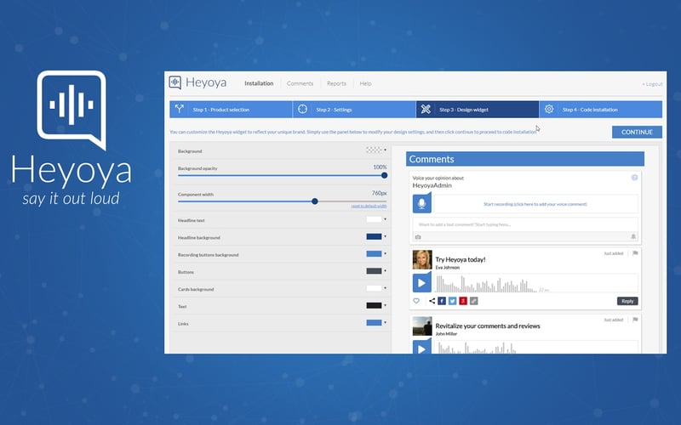The width and height of the screenshot is (681, 425).
Task: Click the Buttons dark gray swatch
Action: [374, 271]
